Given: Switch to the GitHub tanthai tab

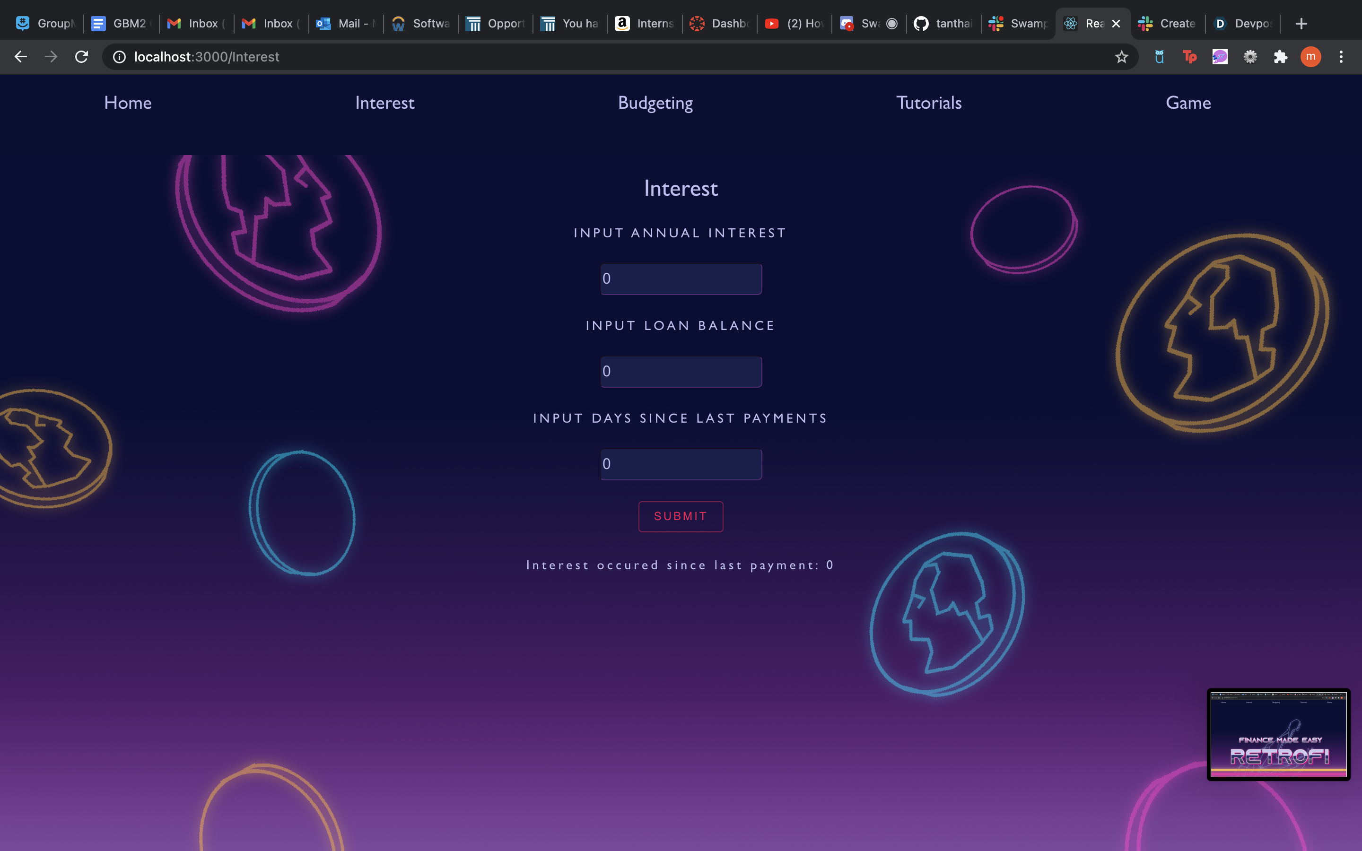Looking at the screenshot, I should tap(943, 24).
